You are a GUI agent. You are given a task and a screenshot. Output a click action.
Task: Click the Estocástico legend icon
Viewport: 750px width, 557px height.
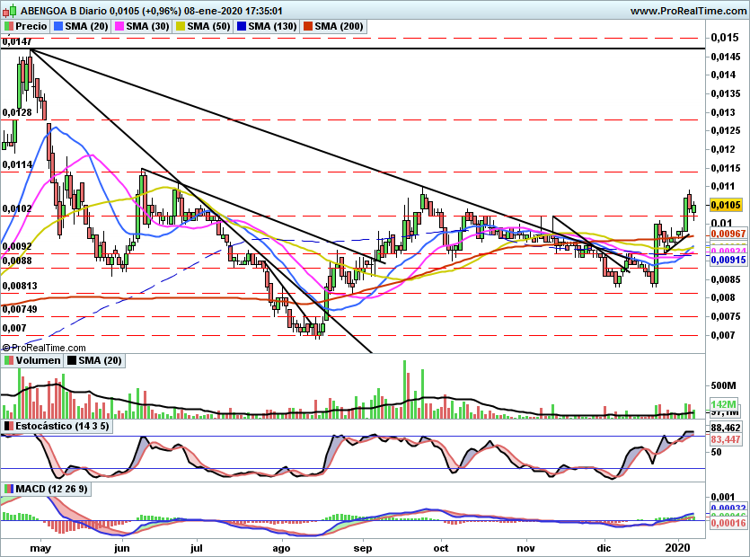[7, 425]
